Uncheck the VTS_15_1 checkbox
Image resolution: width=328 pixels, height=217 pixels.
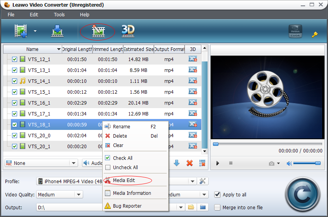(x=14, y=92)
